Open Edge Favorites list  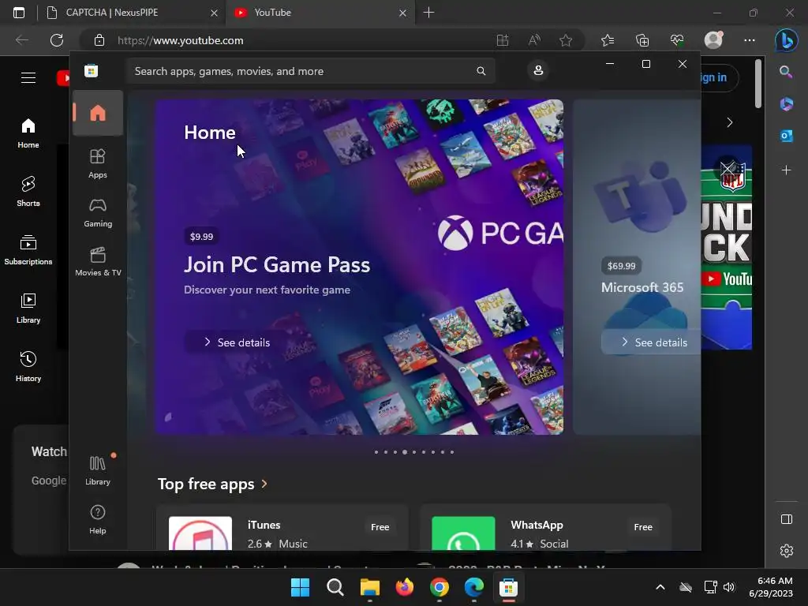[608, 40]
